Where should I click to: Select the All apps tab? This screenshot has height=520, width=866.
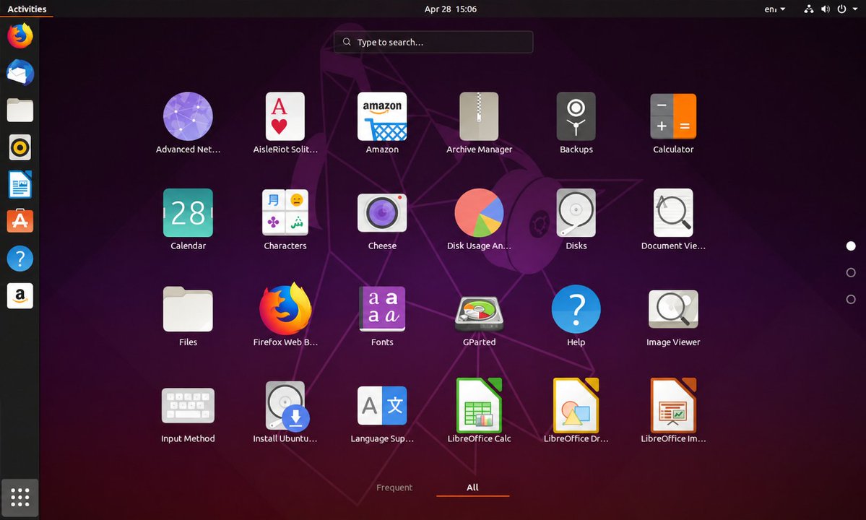pyautogui.click(x=473, y=487)
